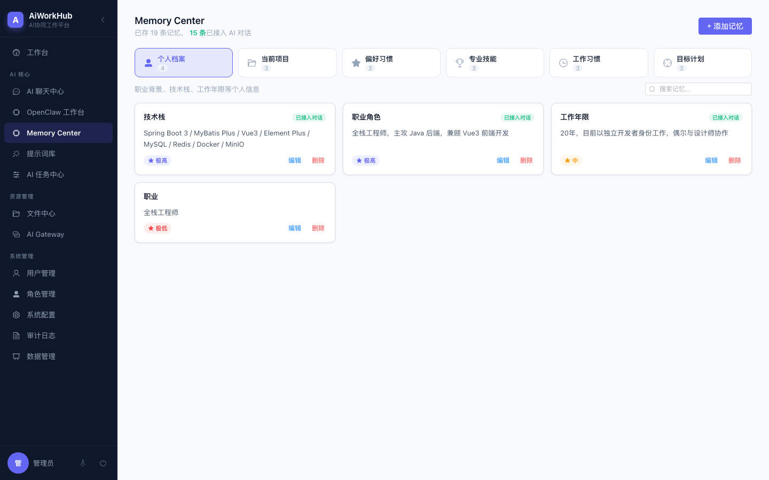Delete the 职业 memory card

(318, 228)
